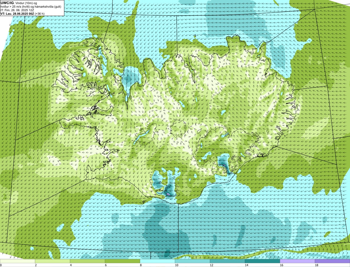Click the 16–18 m/s light purple legend swatch
Screen dimensions: 350x267
297,261
